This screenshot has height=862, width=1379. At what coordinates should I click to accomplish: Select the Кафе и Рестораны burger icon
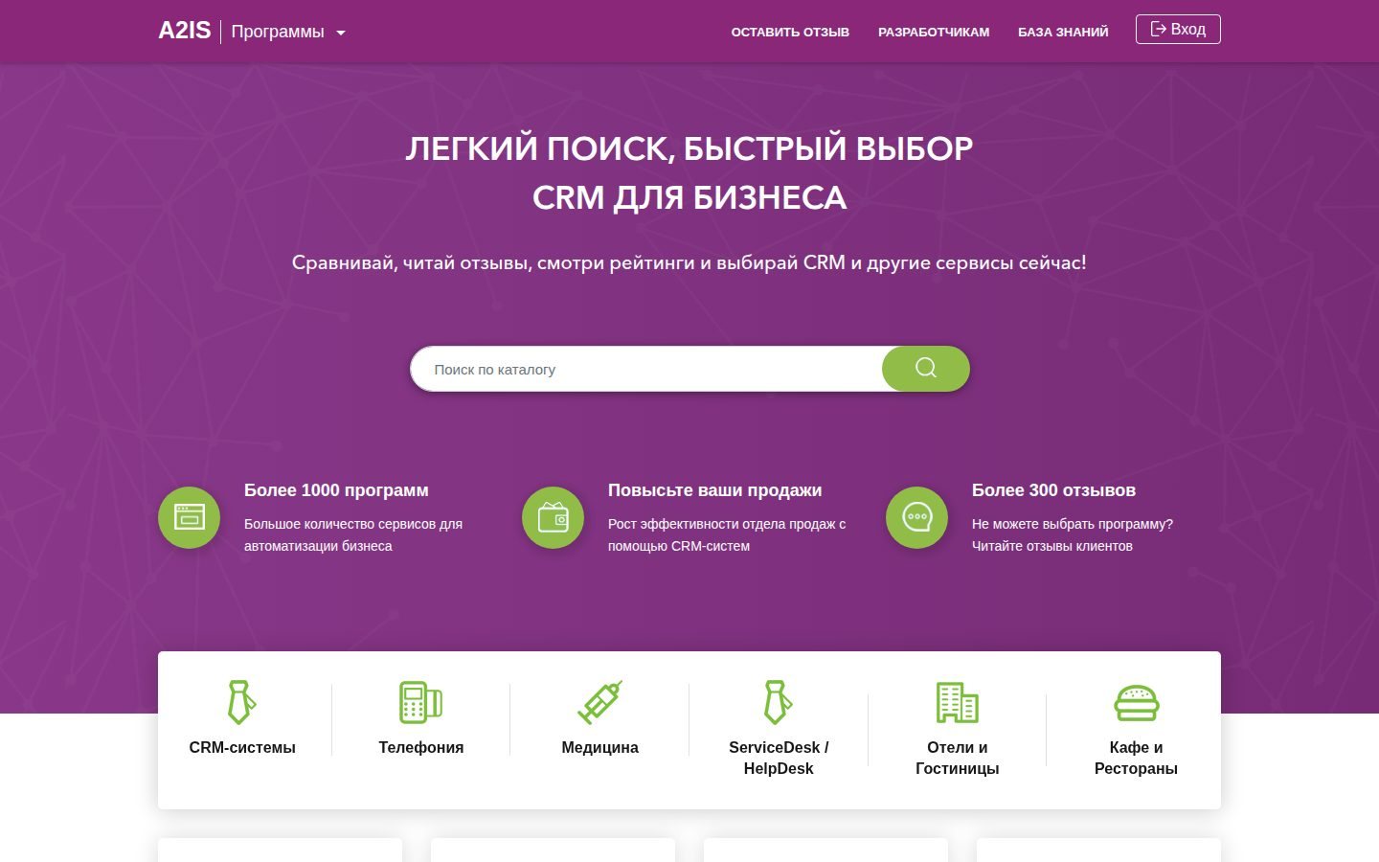tap(1136, 703)
